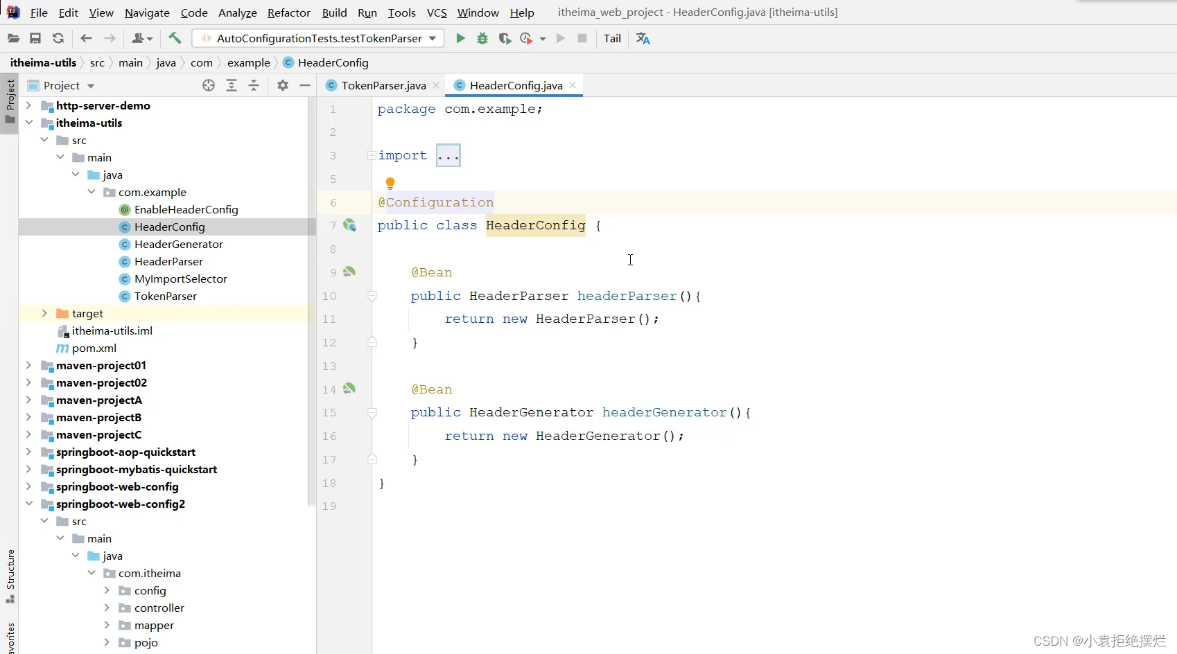Expand the folded import statements
Viewport: 1177px width, 654px height.
pyautogui.click(x=372, y=155)
